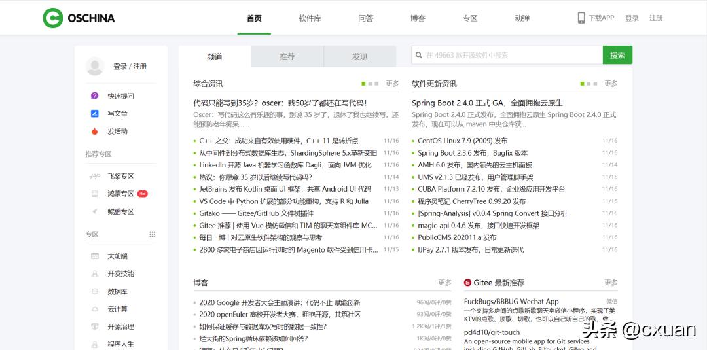Click the 飞桨专区 icon
Image resolution: width=707 pixels, height=350 pixels.
(95, 176)
